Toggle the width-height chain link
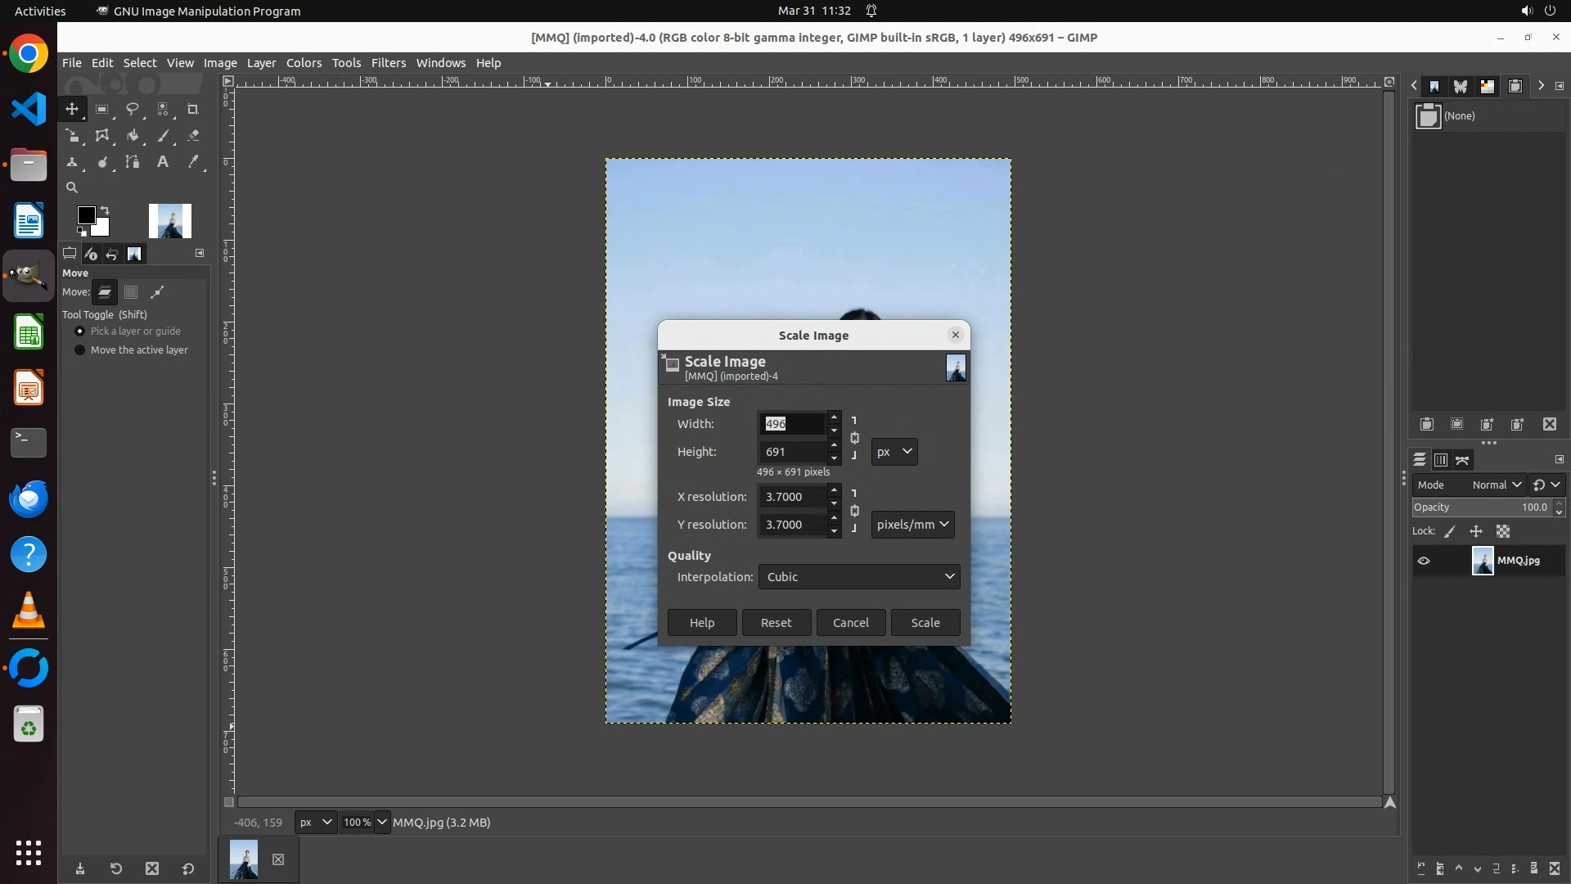Image resolution: width=1571 pixels, height=884 pixels. (x=854, y=438)
